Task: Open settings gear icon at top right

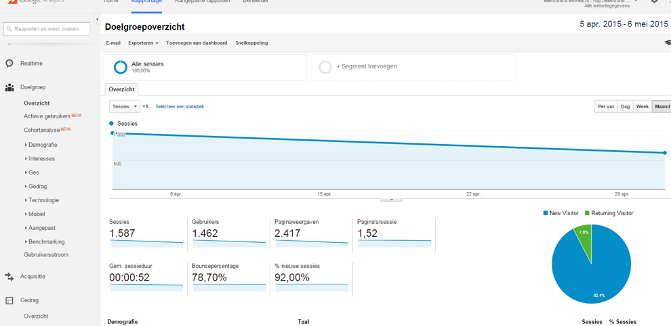Action: [x=654, y=1]
